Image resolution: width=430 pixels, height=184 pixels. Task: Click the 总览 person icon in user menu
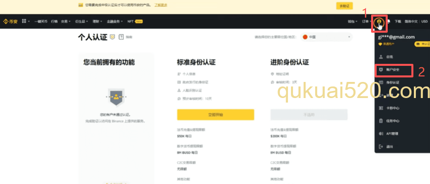coord(381,57)
